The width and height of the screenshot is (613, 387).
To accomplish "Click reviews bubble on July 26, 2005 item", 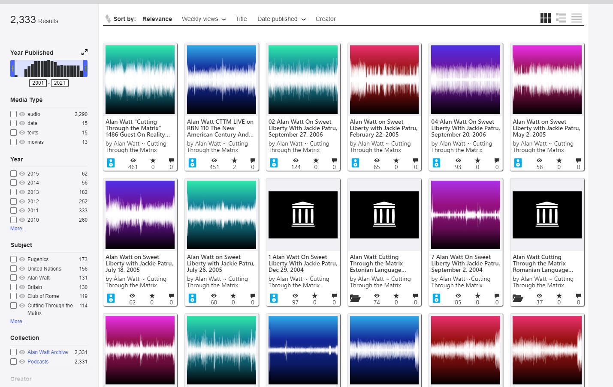I will [x=253, y=296].
